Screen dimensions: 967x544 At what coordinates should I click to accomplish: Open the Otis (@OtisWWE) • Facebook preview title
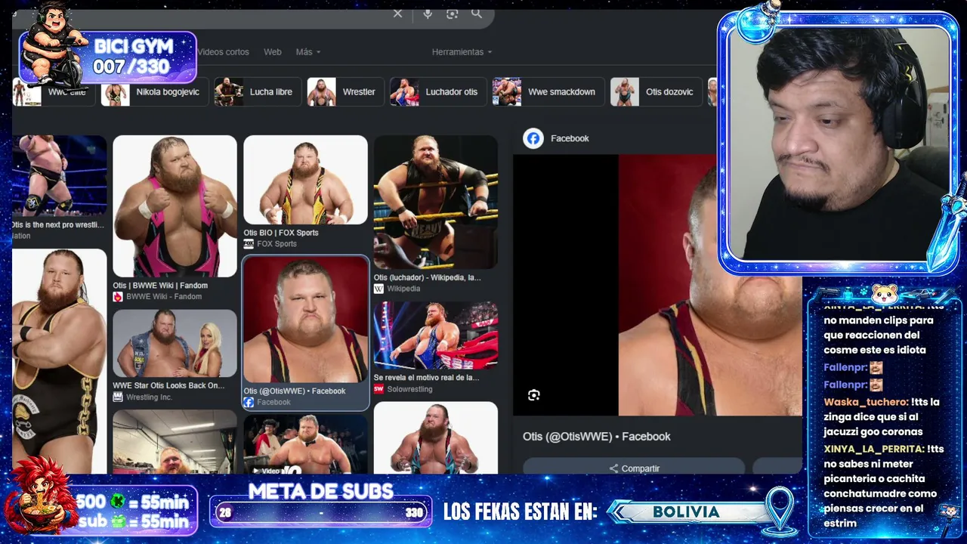click(x=597, y=437)
